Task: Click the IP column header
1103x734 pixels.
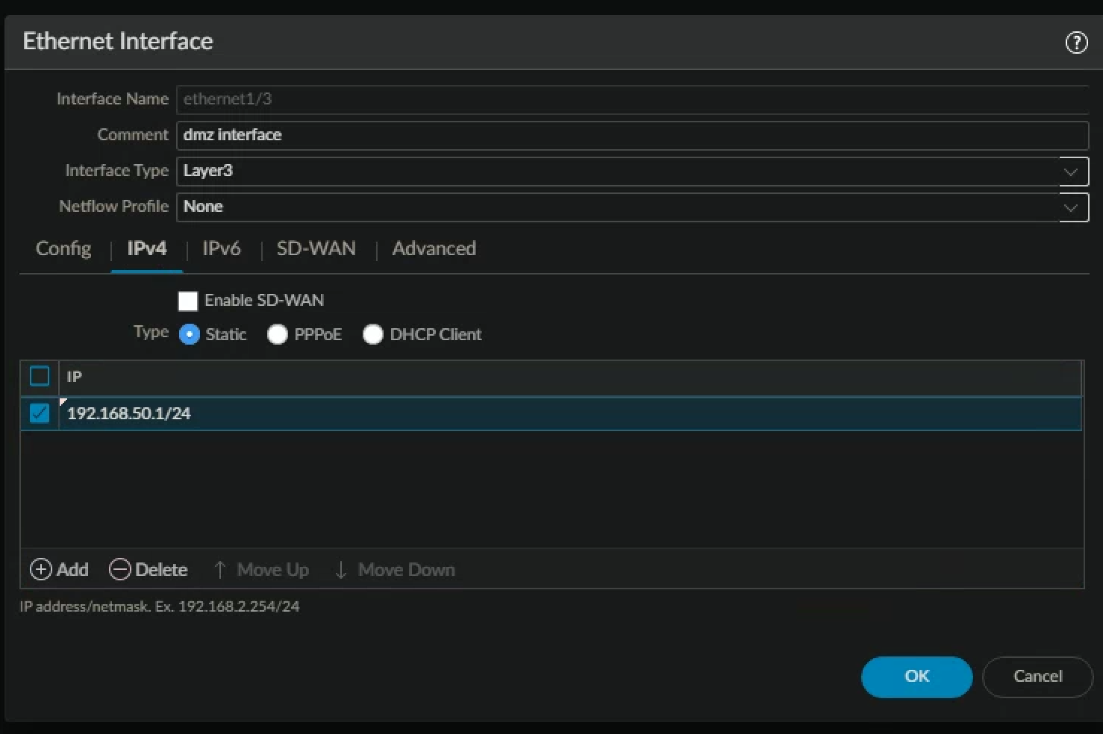Action: pos(570,377)
